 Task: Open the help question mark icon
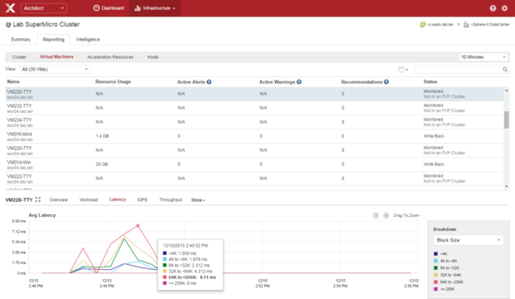point(493,8)
